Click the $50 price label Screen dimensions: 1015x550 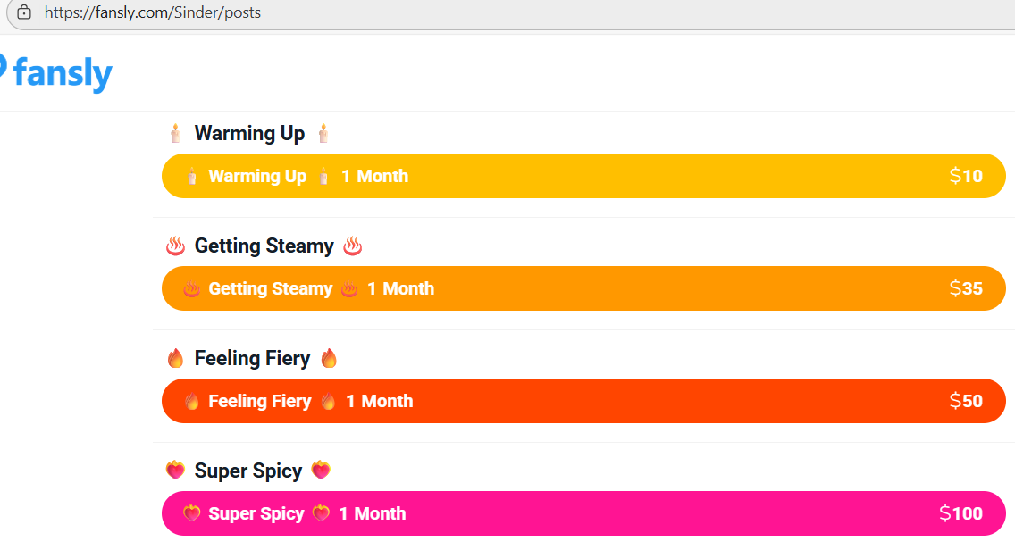(x=966, y=401)
